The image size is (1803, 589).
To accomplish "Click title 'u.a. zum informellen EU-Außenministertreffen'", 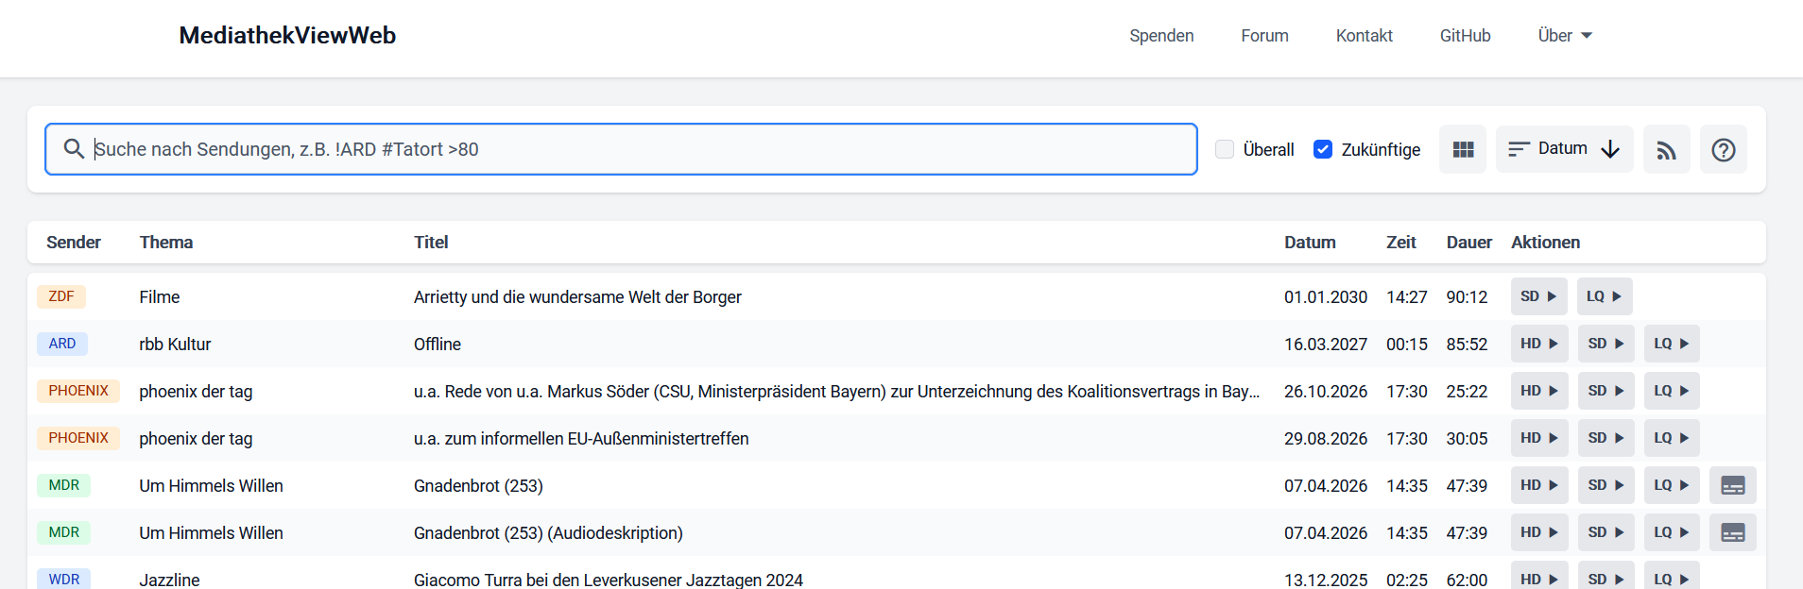I will 581,439.
